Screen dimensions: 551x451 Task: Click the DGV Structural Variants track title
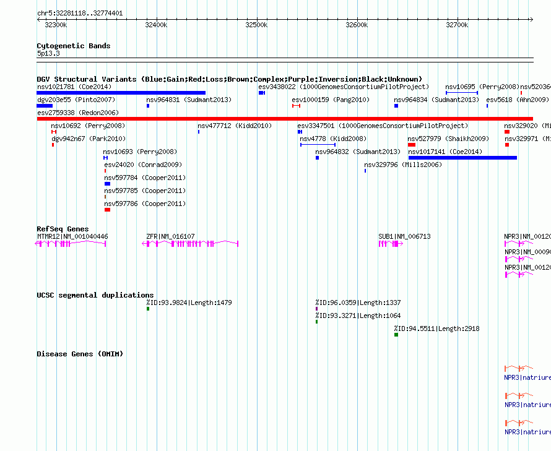coord(230,79)
